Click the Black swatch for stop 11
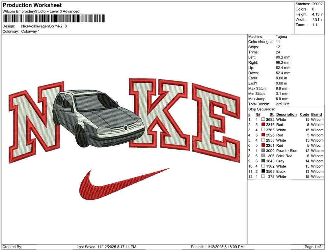 pos(262,171)
